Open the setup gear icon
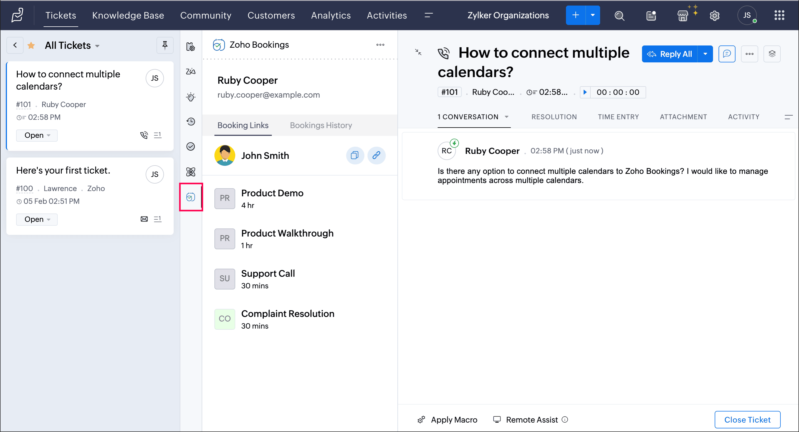 [x=714, y=16]
